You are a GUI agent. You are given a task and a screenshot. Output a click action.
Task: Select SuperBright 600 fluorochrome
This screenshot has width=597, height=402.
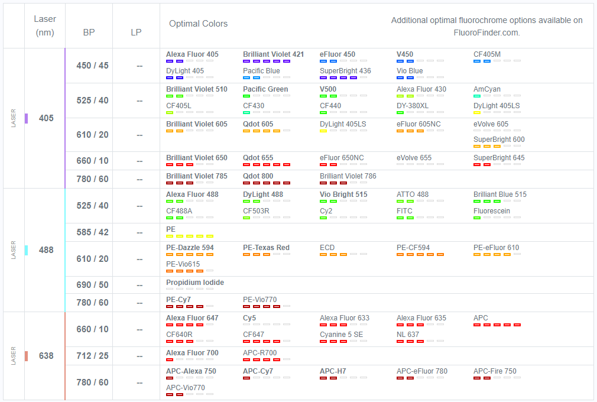[x=499, y=140]
